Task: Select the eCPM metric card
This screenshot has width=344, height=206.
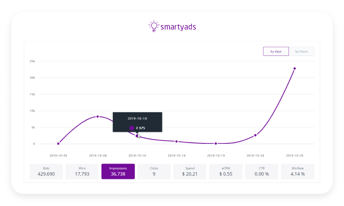Action: (x=226, y=171)
